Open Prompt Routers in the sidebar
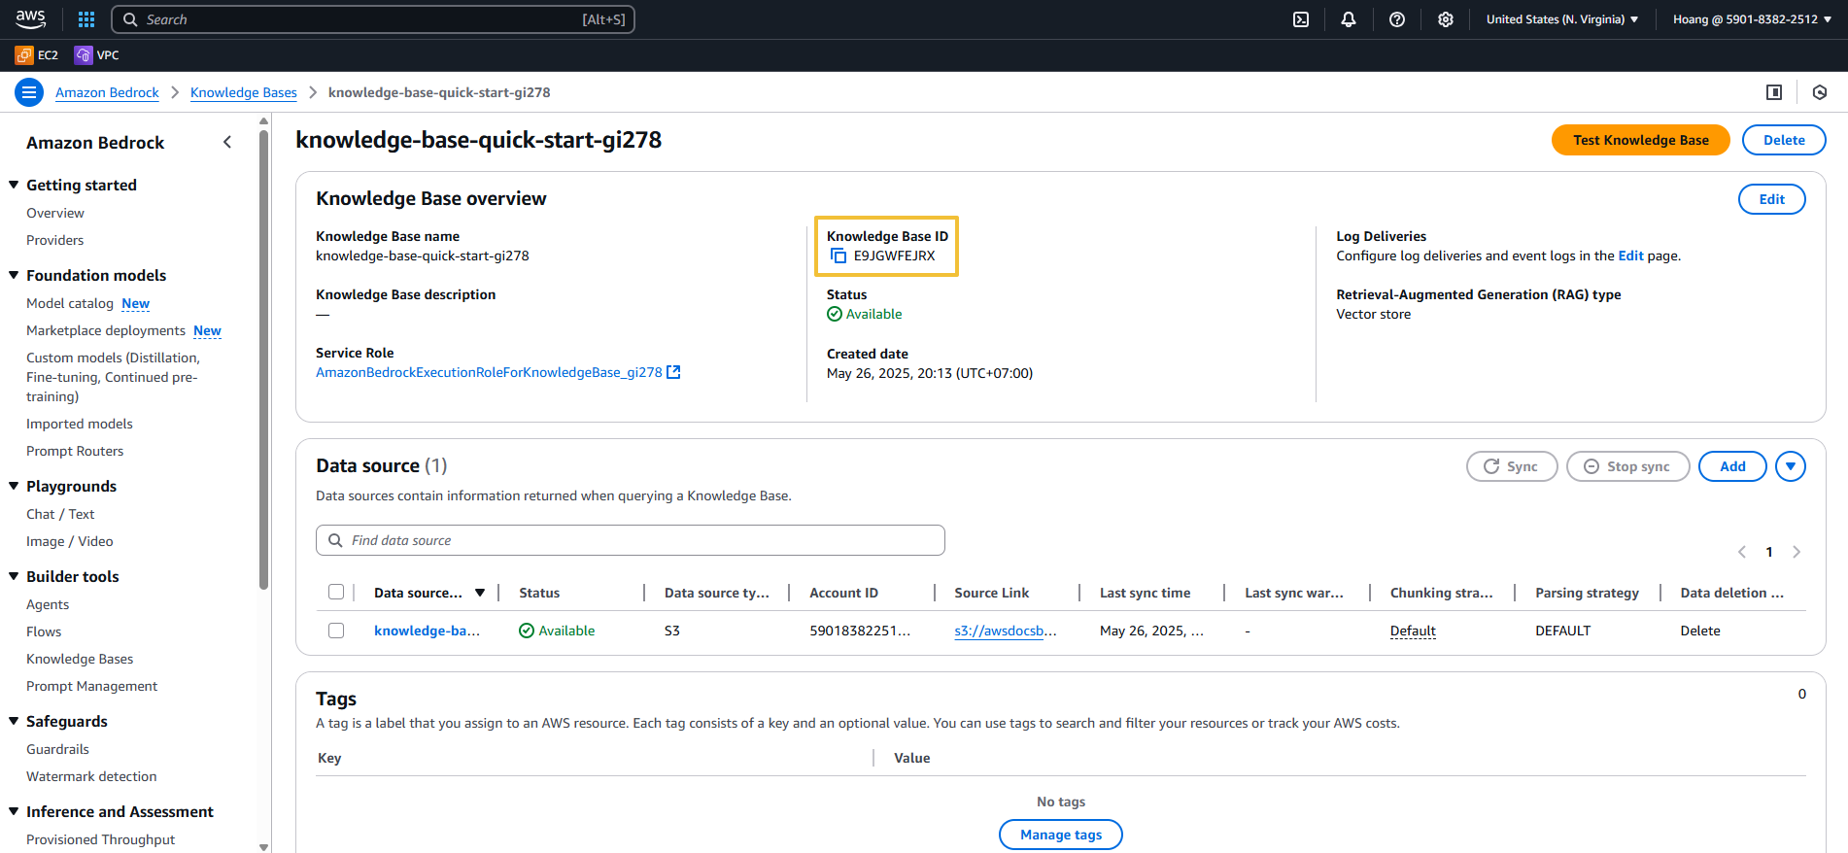Viewport: 1848px width, 853px height. point(75,451)
